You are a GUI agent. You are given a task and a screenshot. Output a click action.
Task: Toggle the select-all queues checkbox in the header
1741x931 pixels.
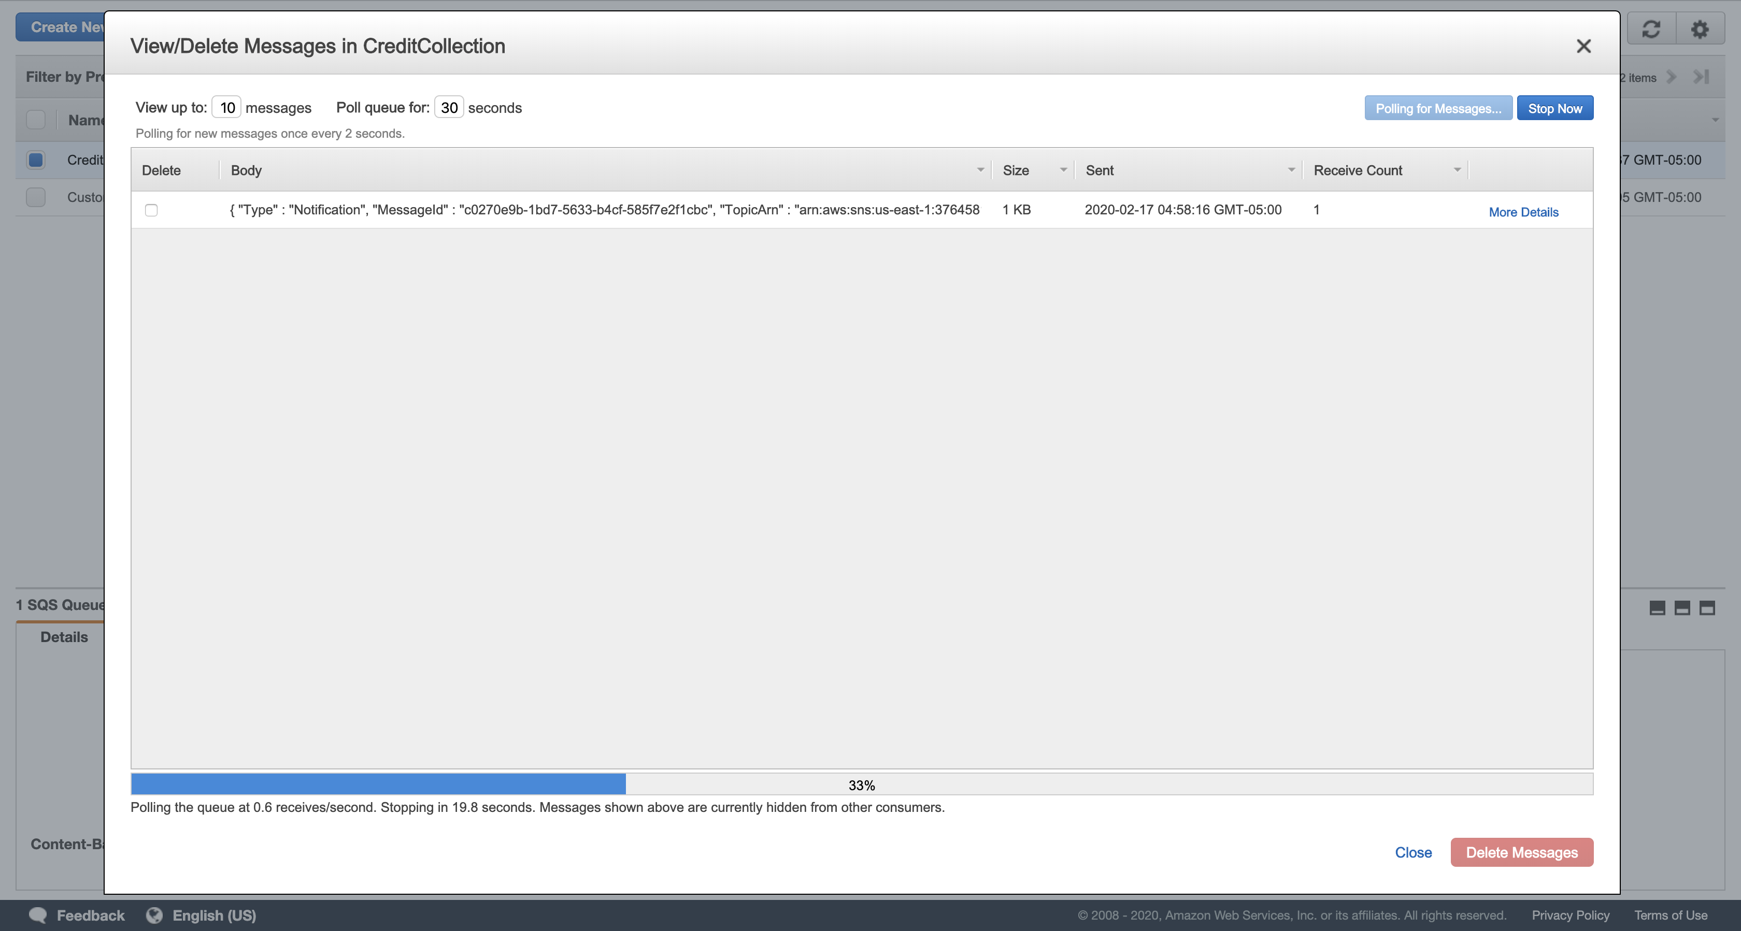point(36,120)
